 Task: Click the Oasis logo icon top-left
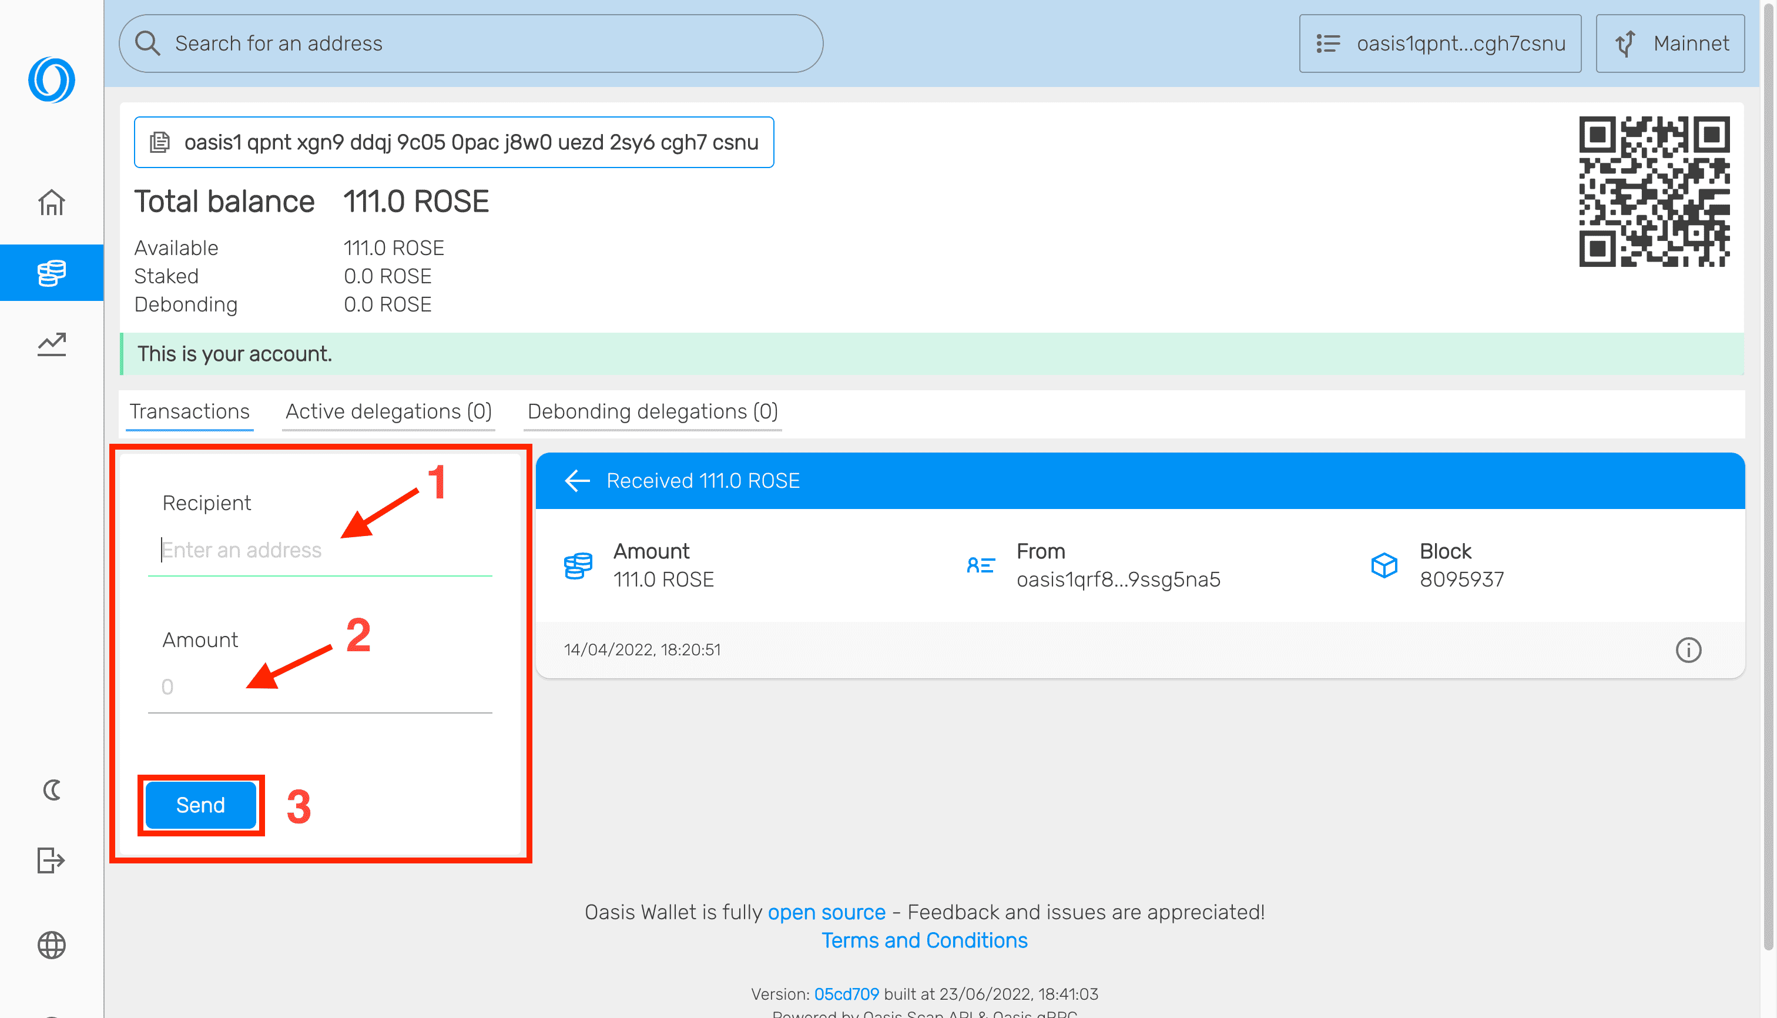pyautogui.click(x=51, y=81)
